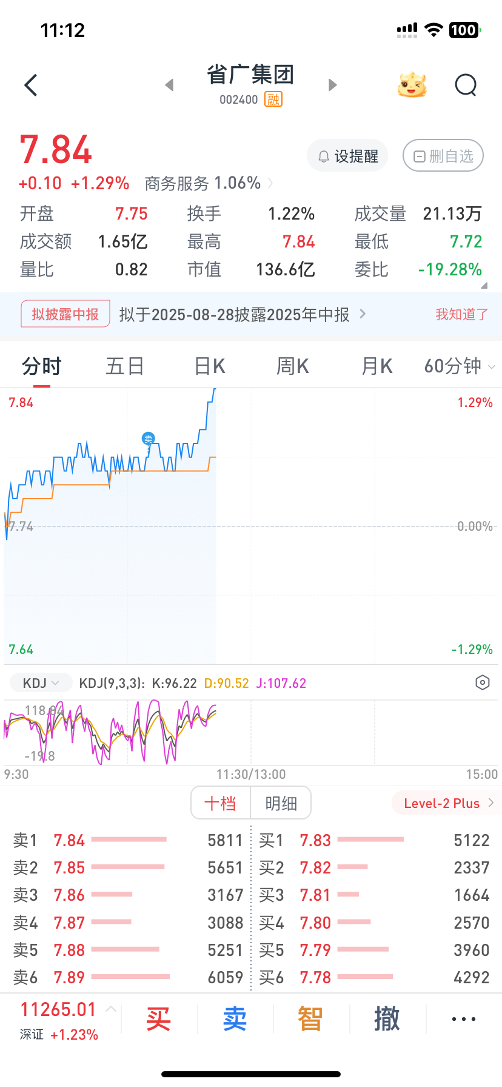This screenshot has height=1087, width=502.
Task: Tap the 委比 -19.28% value
Action: click(x=450, y=269)
